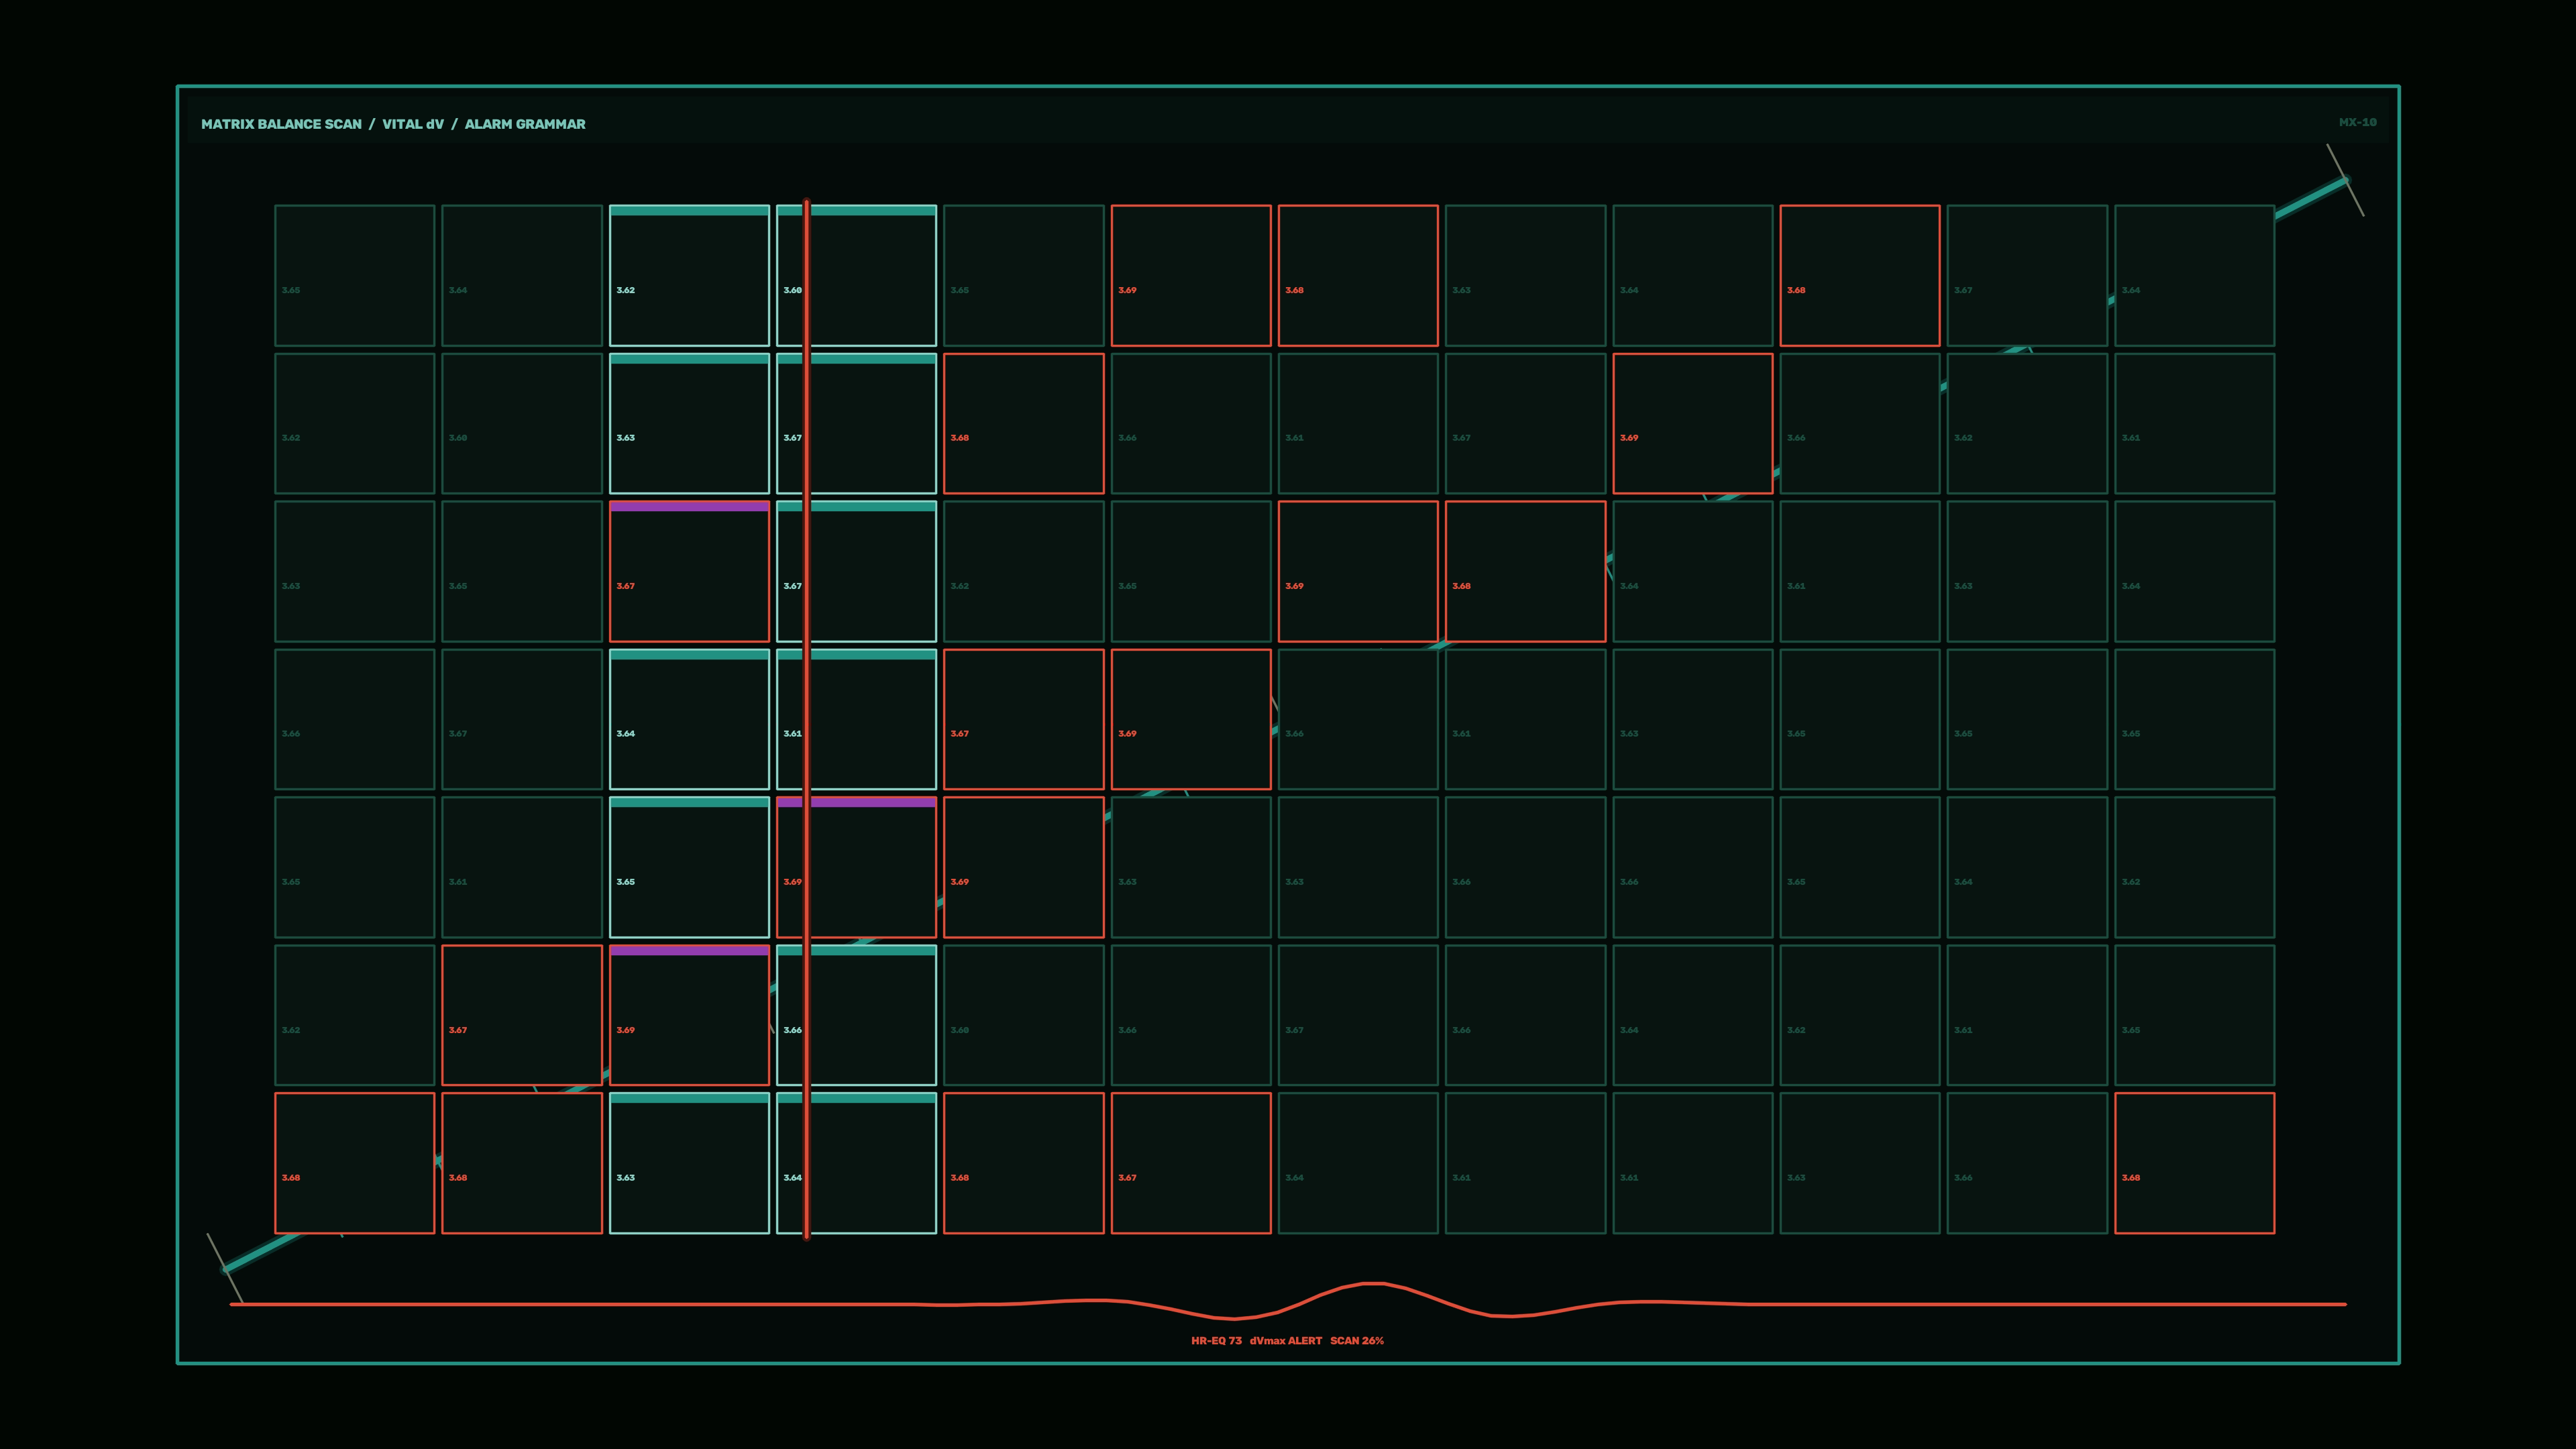Open the purple-barred cell reading 3.67
Viewport: 2576px width, 1449px height.
(689, 571)
